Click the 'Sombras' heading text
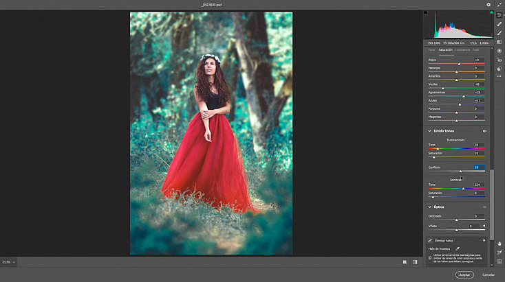The image size is (505, 282). coord(455,180)
